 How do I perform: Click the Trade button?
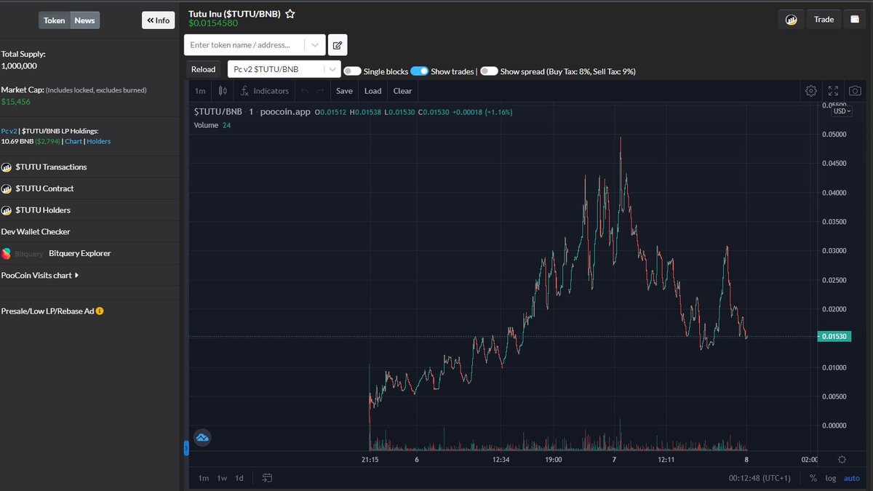pos(824,20)
